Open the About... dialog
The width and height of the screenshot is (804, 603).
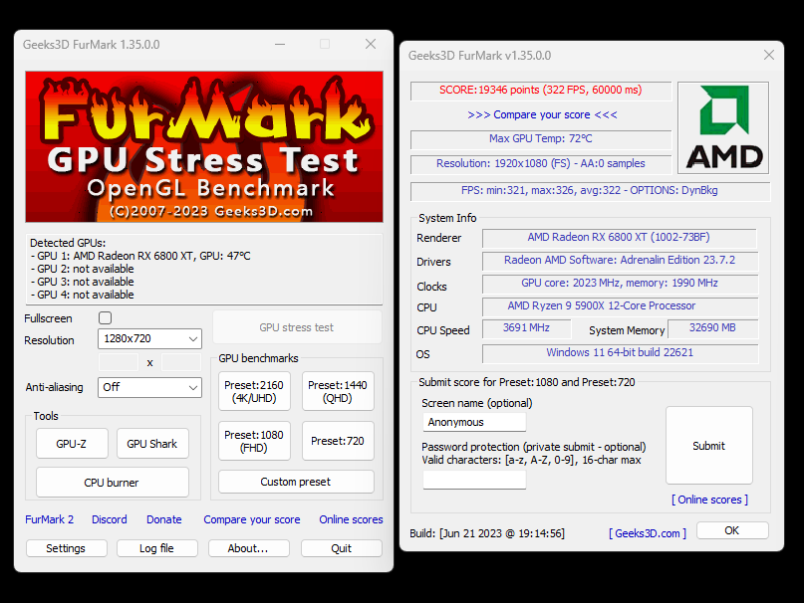point(249,548)
